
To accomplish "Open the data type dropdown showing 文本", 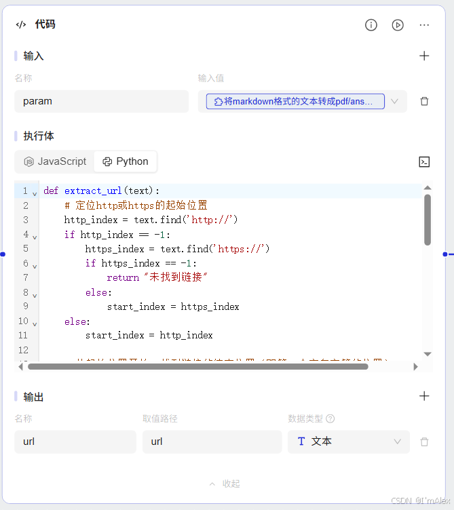I will pos(349,442).
